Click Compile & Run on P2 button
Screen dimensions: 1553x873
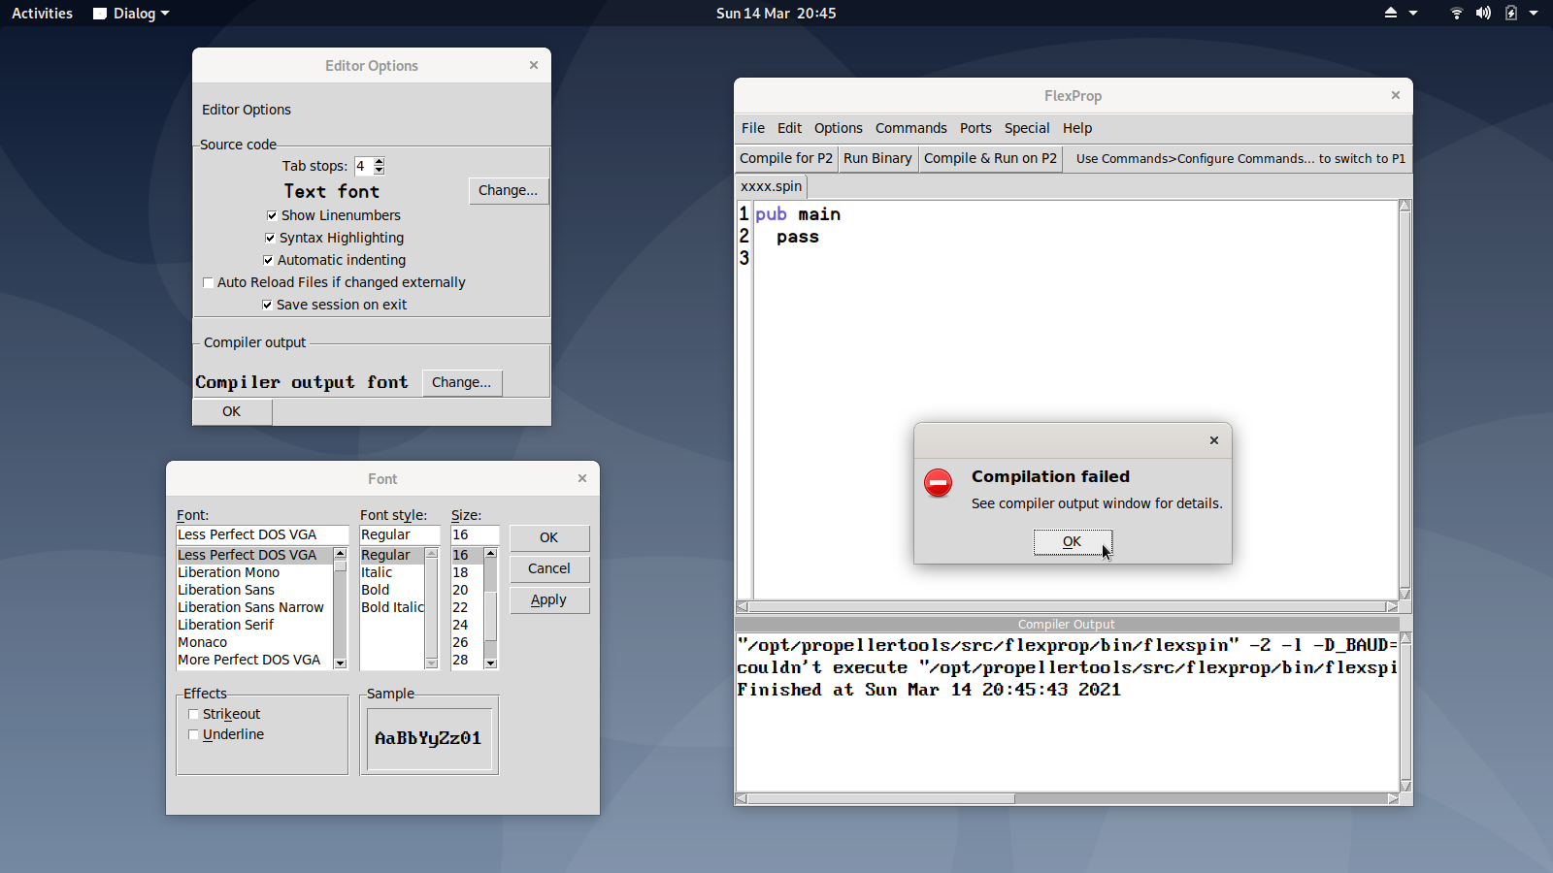pos(990,158)
